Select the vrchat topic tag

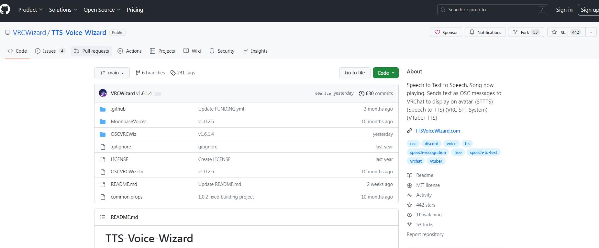pos(416,161)
